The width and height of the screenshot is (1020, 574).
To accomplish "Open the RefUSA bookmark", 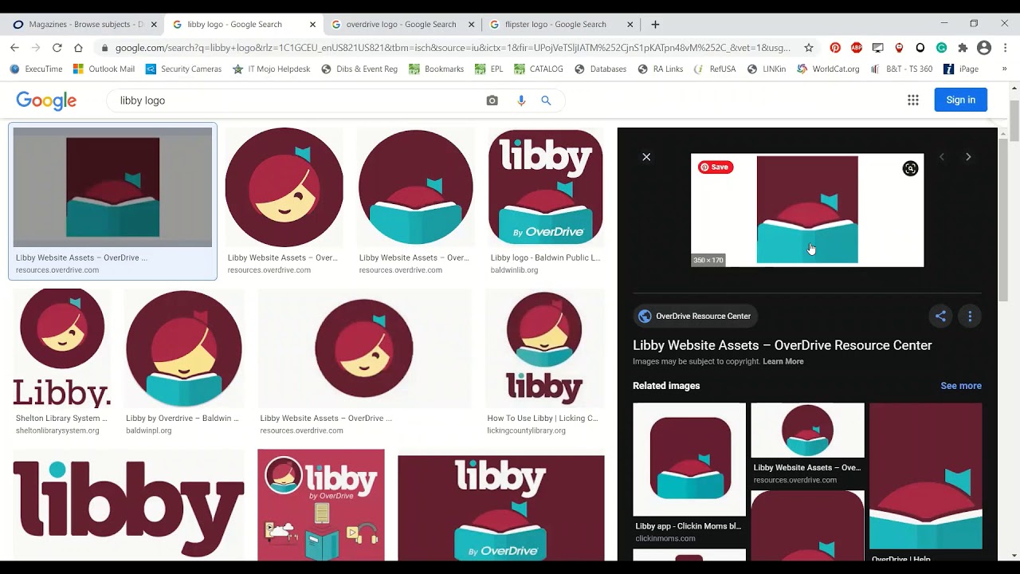I will click(x=715, y=69).
